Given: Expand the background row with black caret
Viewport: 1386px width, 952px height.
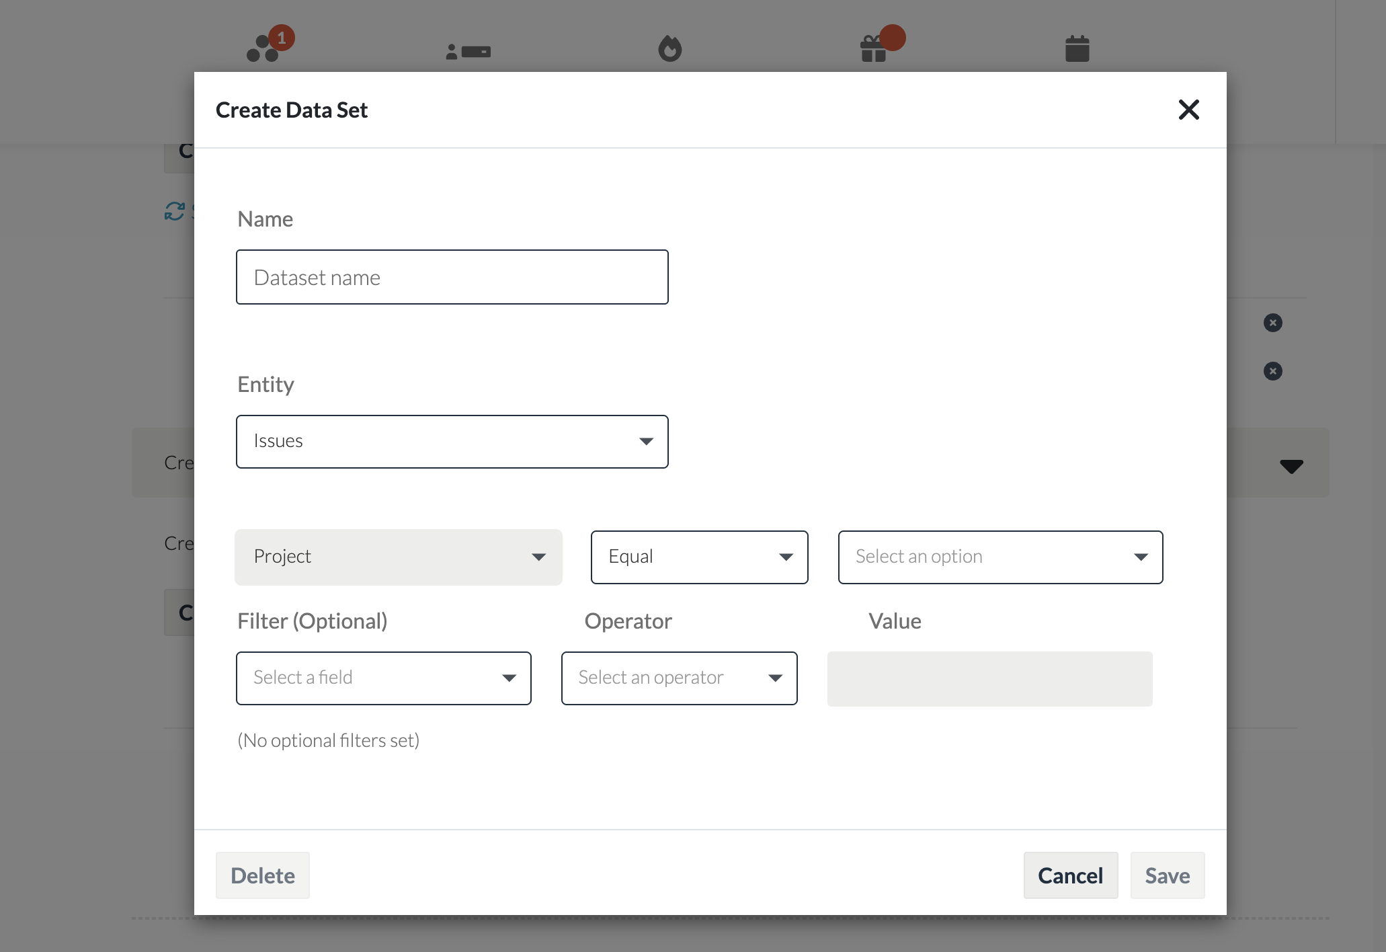Looking at the screenshot, I should coord(1291,465).
